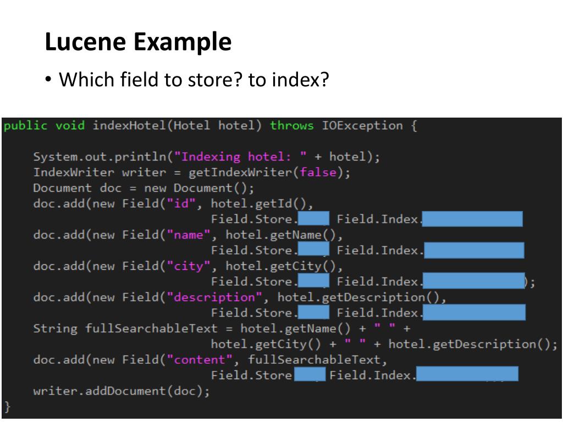Click the writer.addDocument(doc) line
This screenshot has height=422, width=563.
coord(122,391)
